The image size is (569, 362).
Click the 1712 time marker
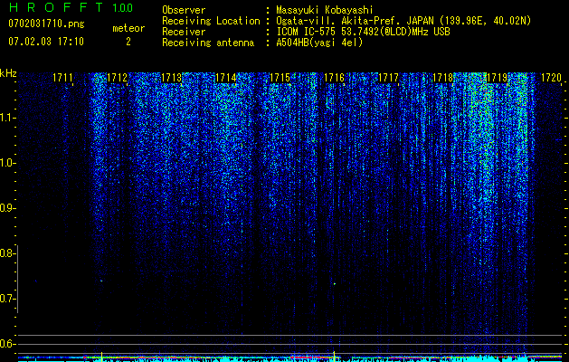click(117, 78)
